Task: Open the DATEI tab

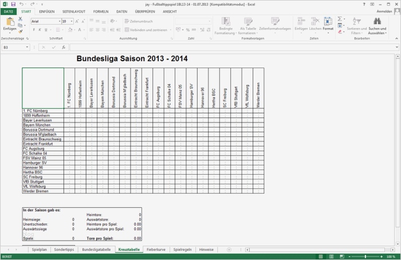Action: (x=9, y=11)
